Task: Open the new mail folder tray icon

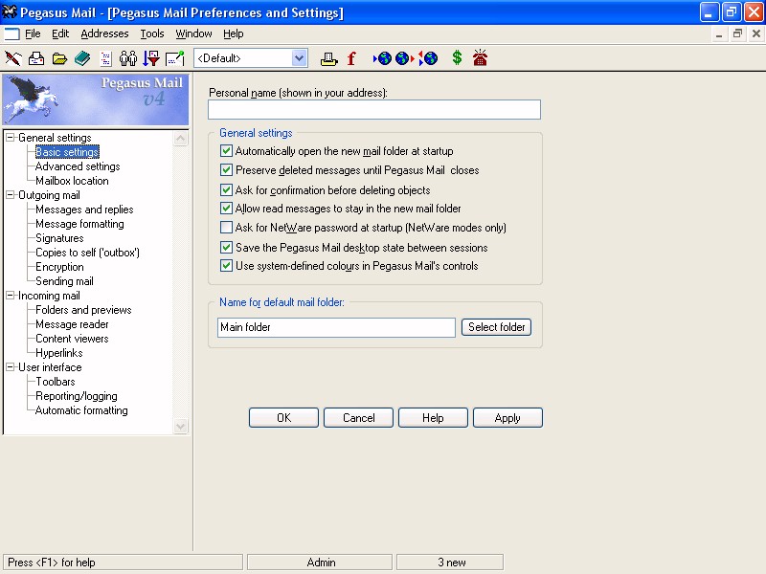Action: [36, 58]
